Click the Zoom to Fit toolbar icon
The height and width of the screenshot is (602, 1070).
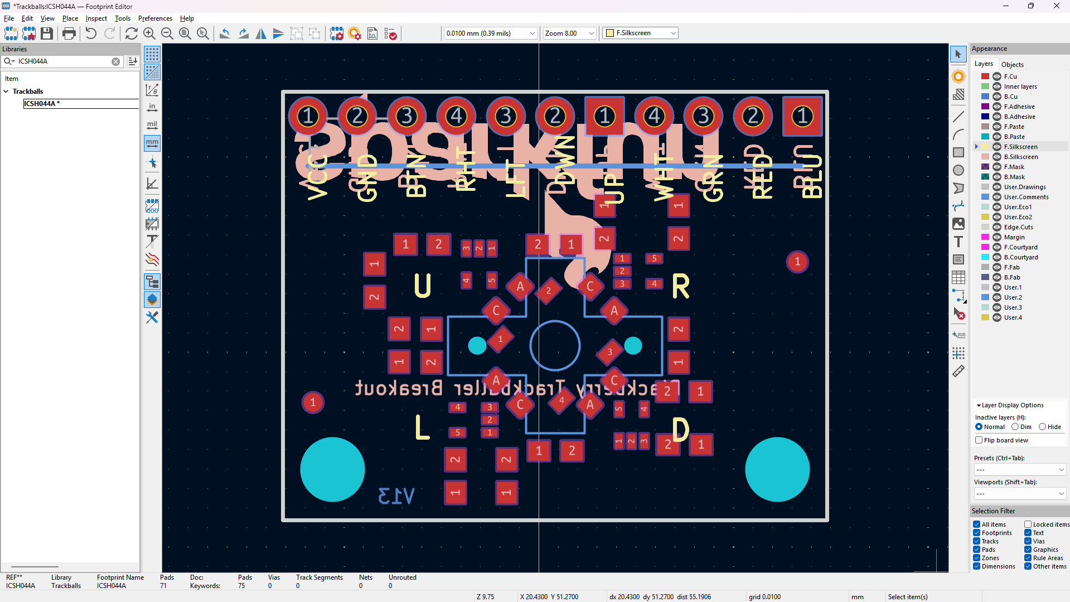pyautogui.click(x=185, y=33)
